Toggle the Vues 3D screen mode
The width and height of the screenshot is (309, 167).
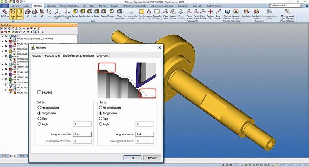(x=13, y=14)
